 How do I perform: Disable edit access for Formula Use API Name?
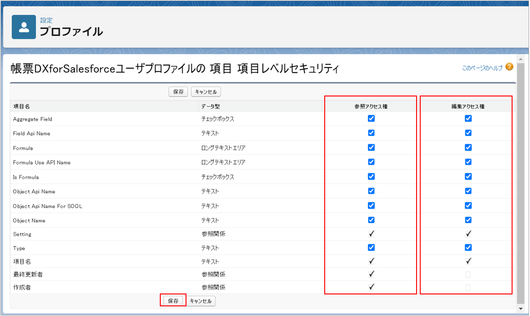pos(468,162)
